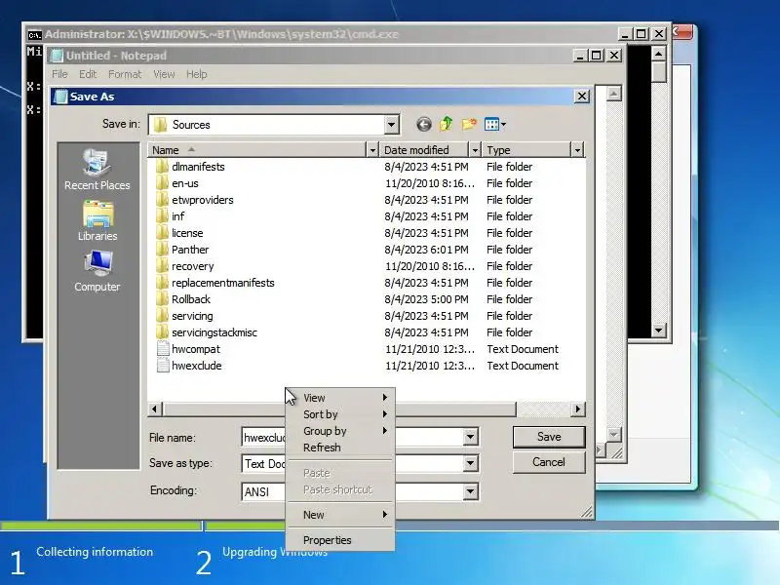Click the cmd.exe window system icon
The width and height of the screenshot is (780, 585).
[x=34, y=34]
